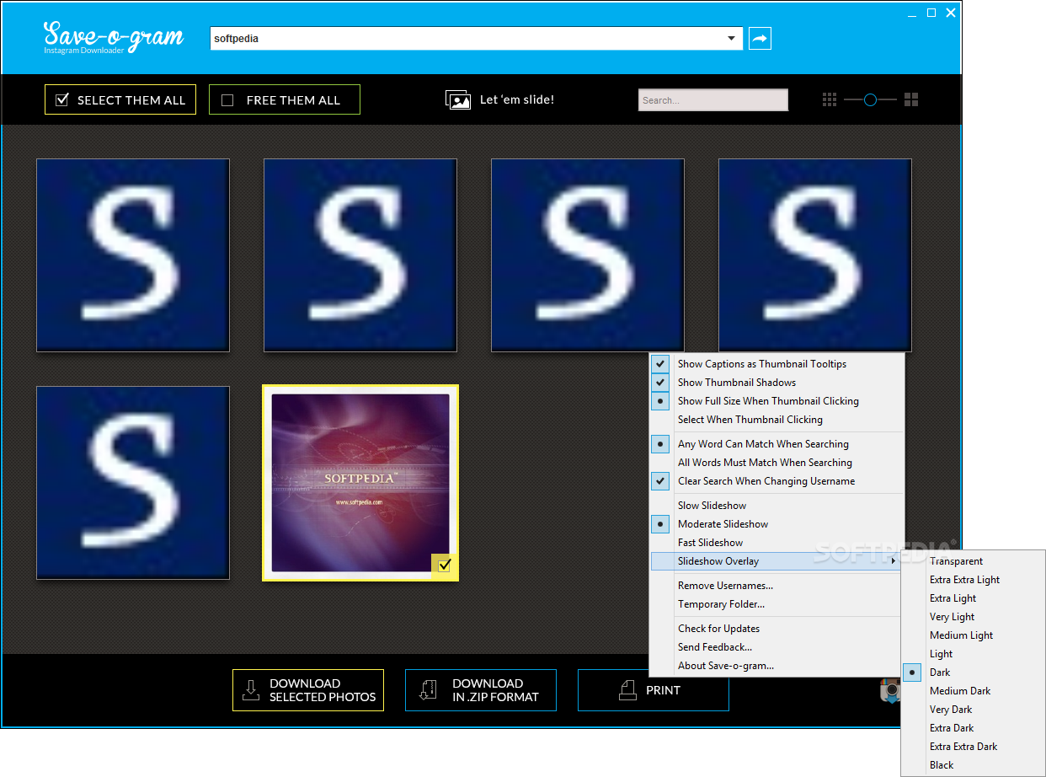Select Extra Light overlay
1046x777 pixels.
point(973,598)
